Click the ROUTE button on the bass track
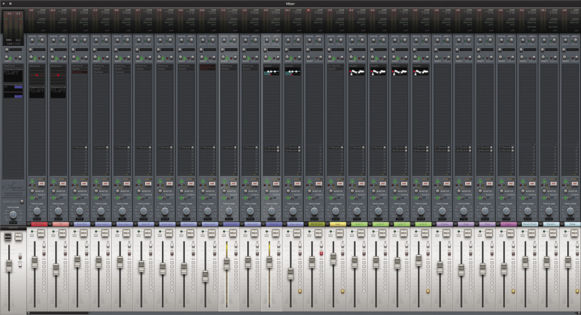Image resolution: width=581 pixels, height=315 pixels. (331, 40)
